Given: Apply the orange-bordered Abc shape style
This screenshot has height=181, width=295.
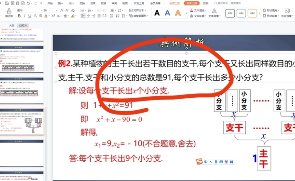Looking at the screenshot, I should [253, 13].
